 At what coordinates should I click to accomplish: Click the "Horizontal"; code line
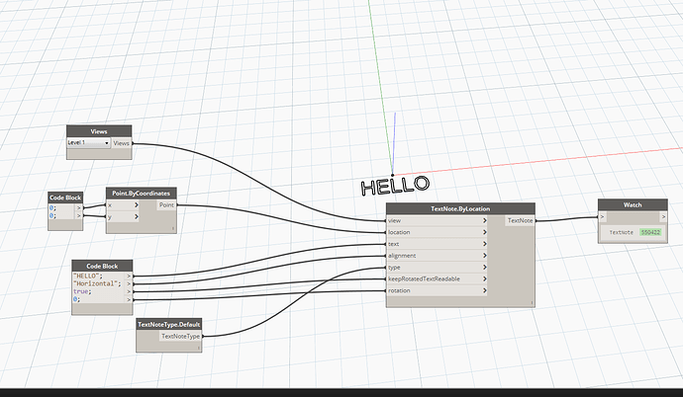point(99,283)
